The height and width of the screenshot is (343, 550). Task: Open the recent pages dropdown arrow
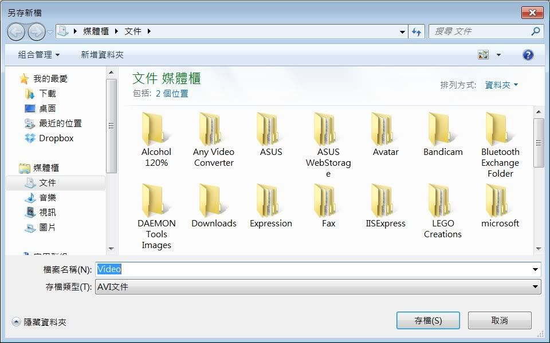[50, 32]
